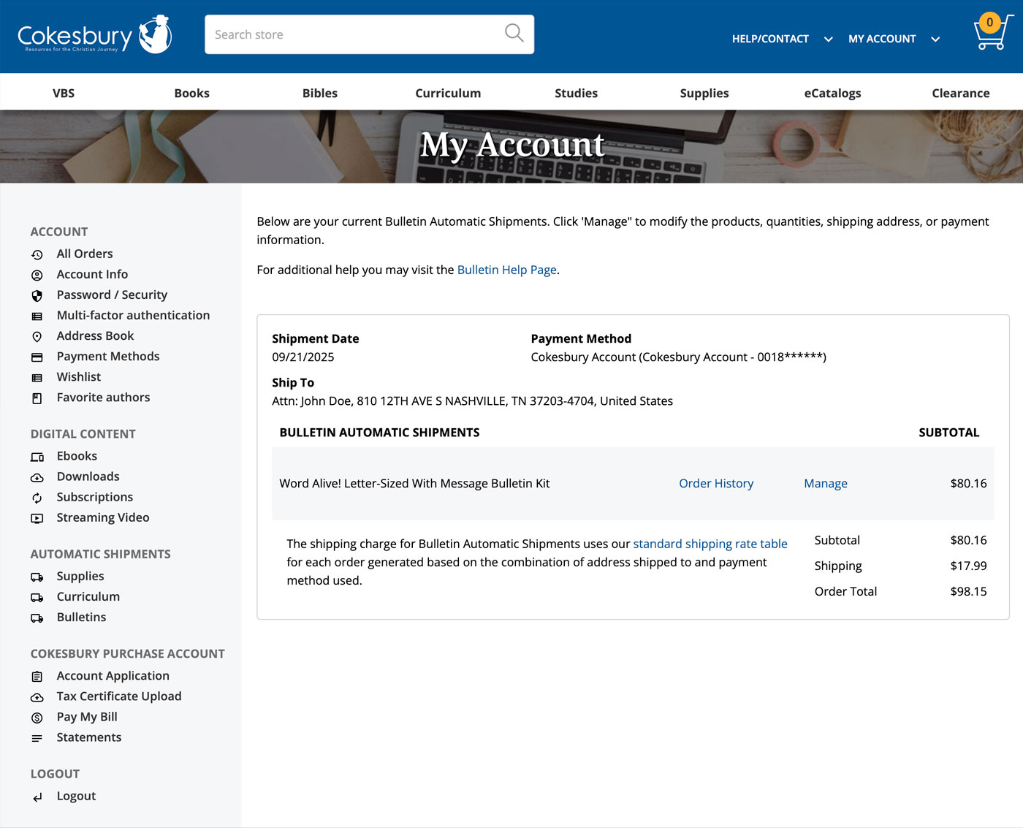View Order History for bulletin kit
1023x828 pixels.
pyautogui.click(x=715, y=483)
